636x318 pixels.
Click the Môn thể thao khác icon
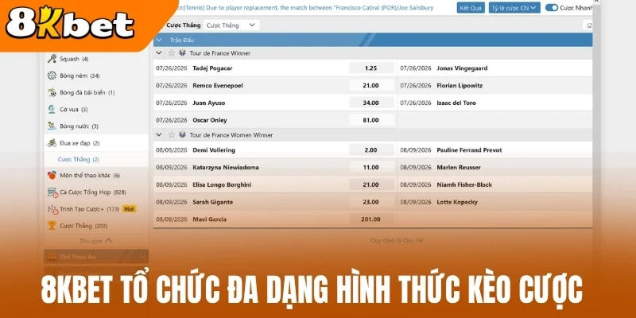click(52, 175)
